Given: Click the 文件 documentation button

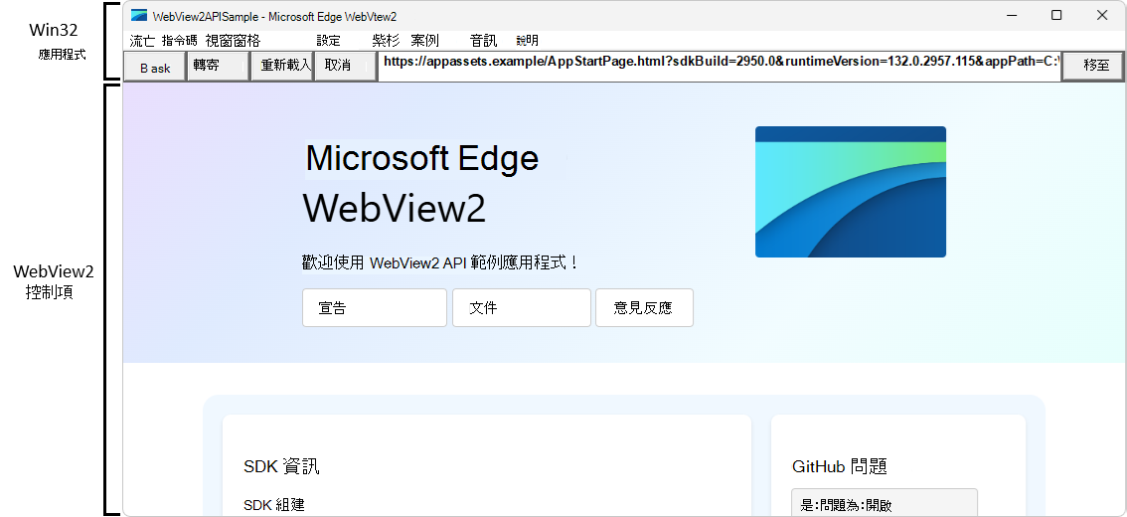Looking at the screenshot, I should click(522, 308).
